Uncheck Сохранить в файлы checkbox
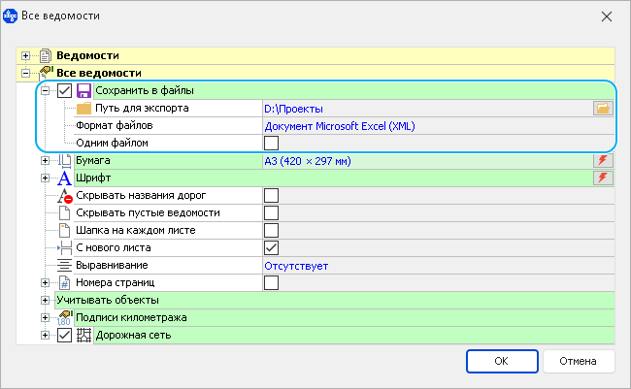 tap(64, 90)
